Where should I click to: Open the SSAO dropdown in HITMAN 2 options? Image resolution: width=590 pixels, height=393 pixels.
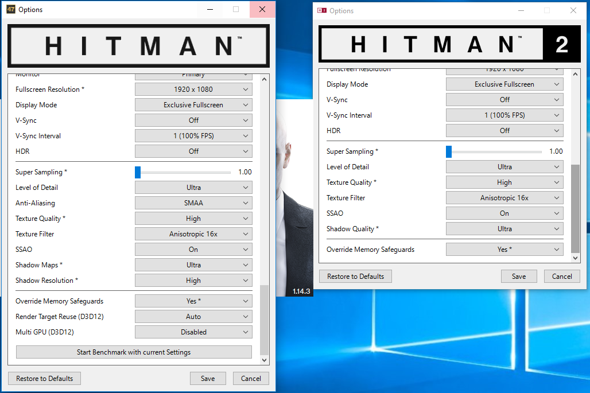pos(504,213)
